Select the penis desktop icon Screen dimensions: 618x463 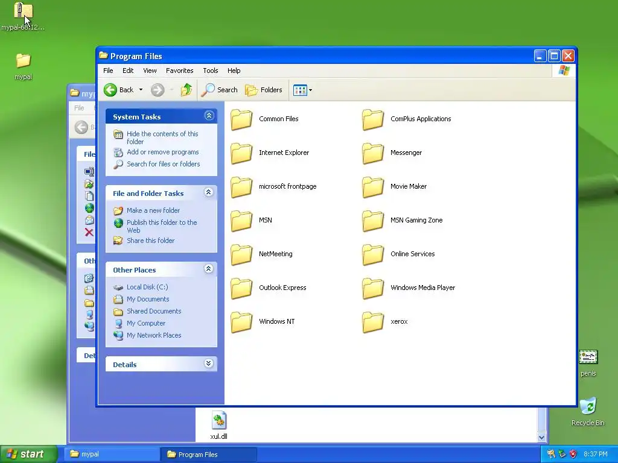[x=588, y=363]
